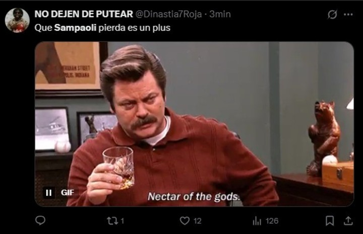Screen dimensions: 363x234
Task: Bookmark this tweet
Action: click(330, 220)
